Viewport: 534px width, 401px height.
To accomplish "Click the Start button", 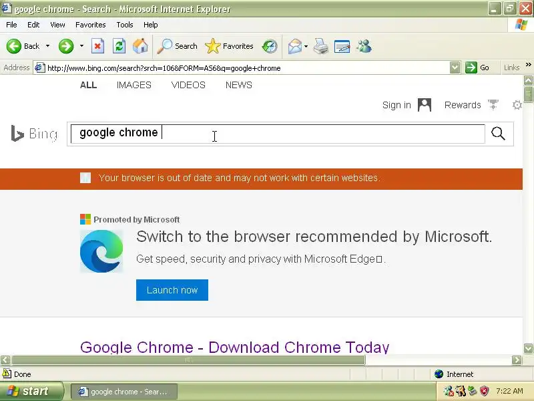I will pos(31,391).
